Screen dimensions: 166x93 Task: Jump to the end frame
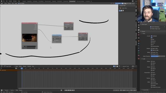click(x=74, y=90)
